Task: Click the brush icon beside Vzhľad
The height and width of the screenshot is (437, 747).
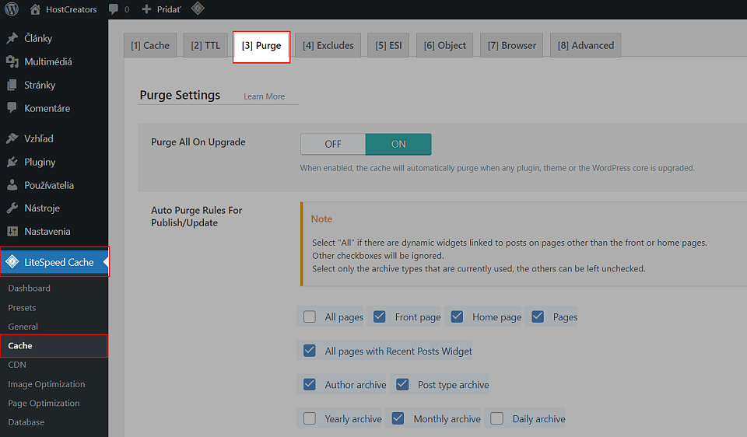Action: (12, 138)
